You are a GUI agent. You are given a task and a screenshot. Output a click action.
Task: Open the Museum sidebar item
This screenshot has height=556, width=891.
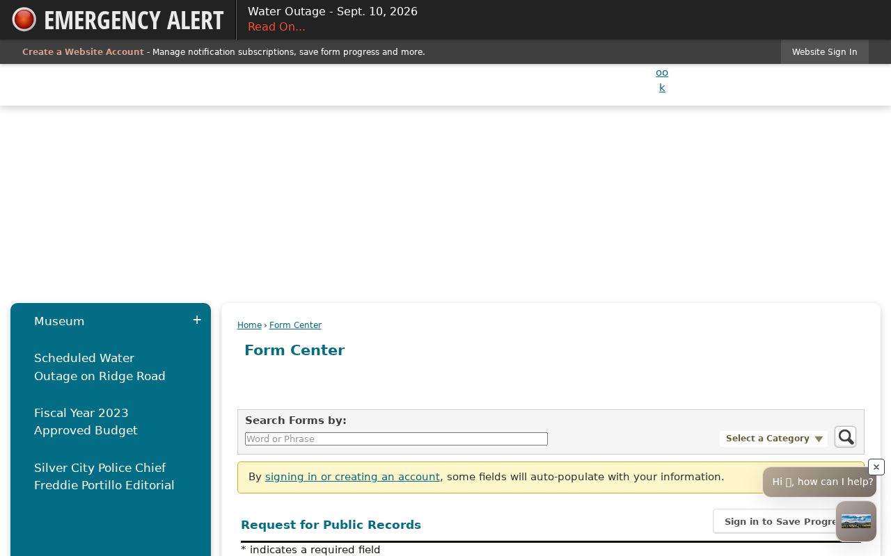[x=59, y=321]
